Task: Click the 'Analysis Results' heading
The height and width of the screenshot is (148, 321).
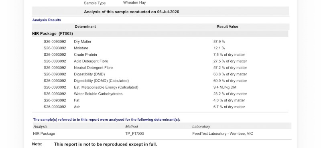Action: 47,20
